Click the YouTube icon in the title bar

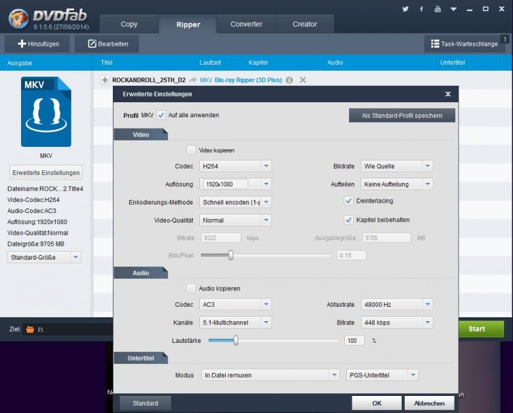tap(438, 9)
